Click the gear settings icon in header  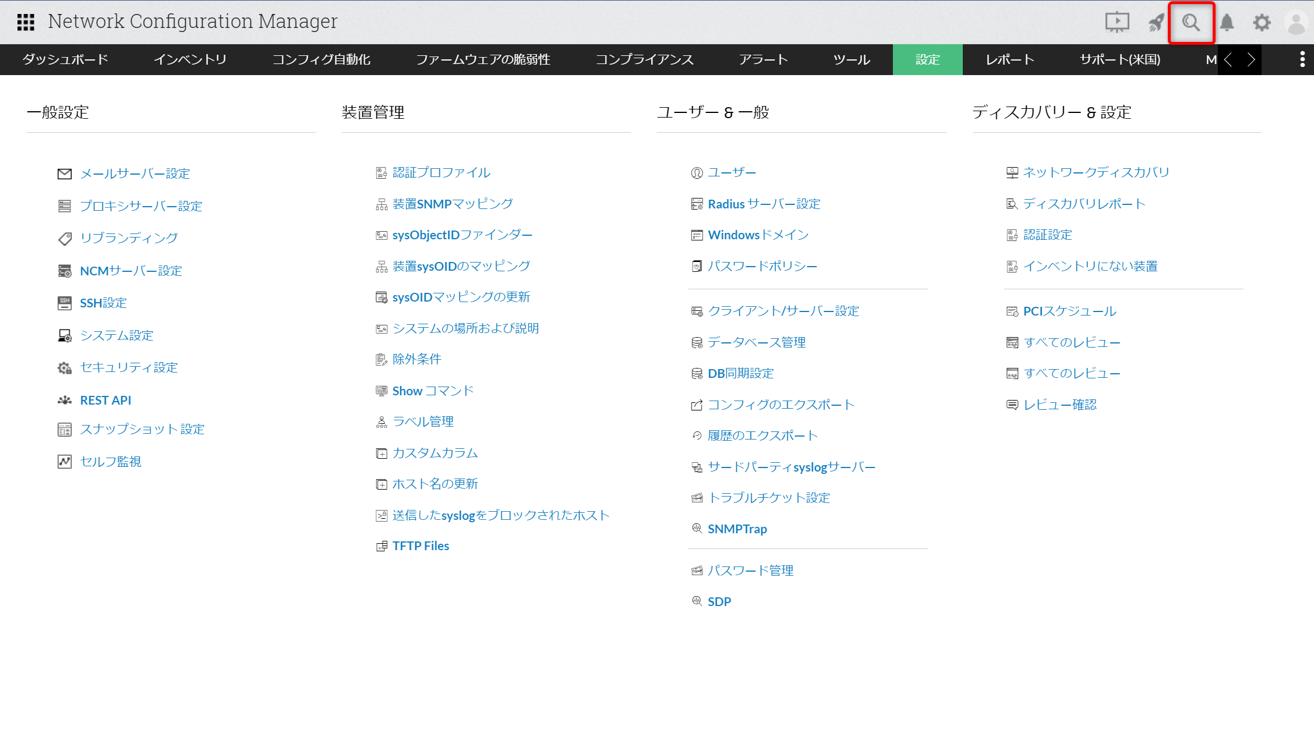(x=1262, y=23)
